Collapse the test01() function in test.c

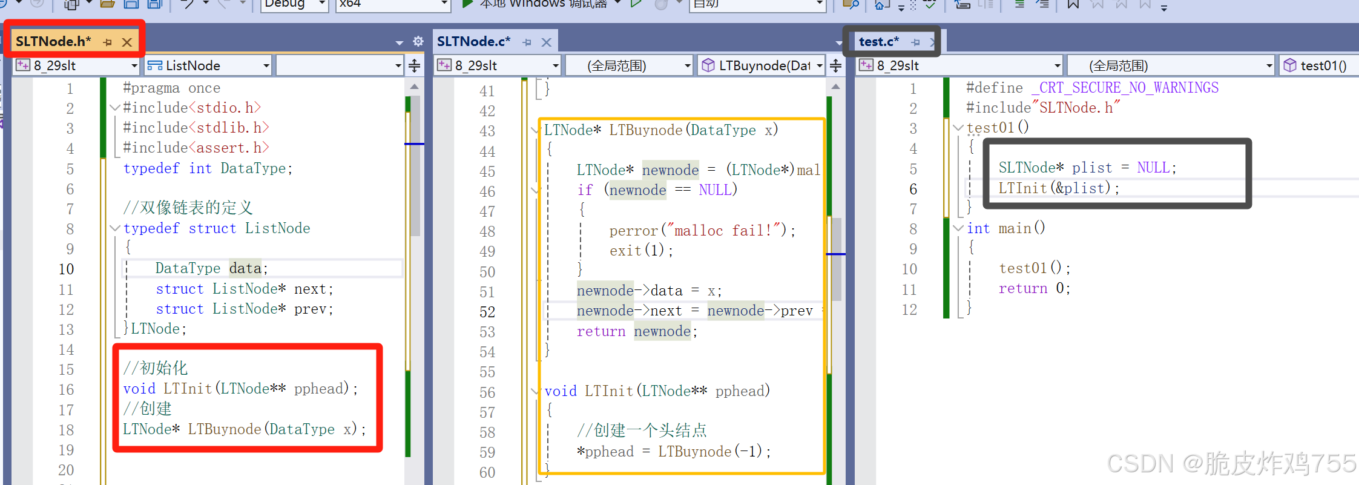(x=958, y=128)
